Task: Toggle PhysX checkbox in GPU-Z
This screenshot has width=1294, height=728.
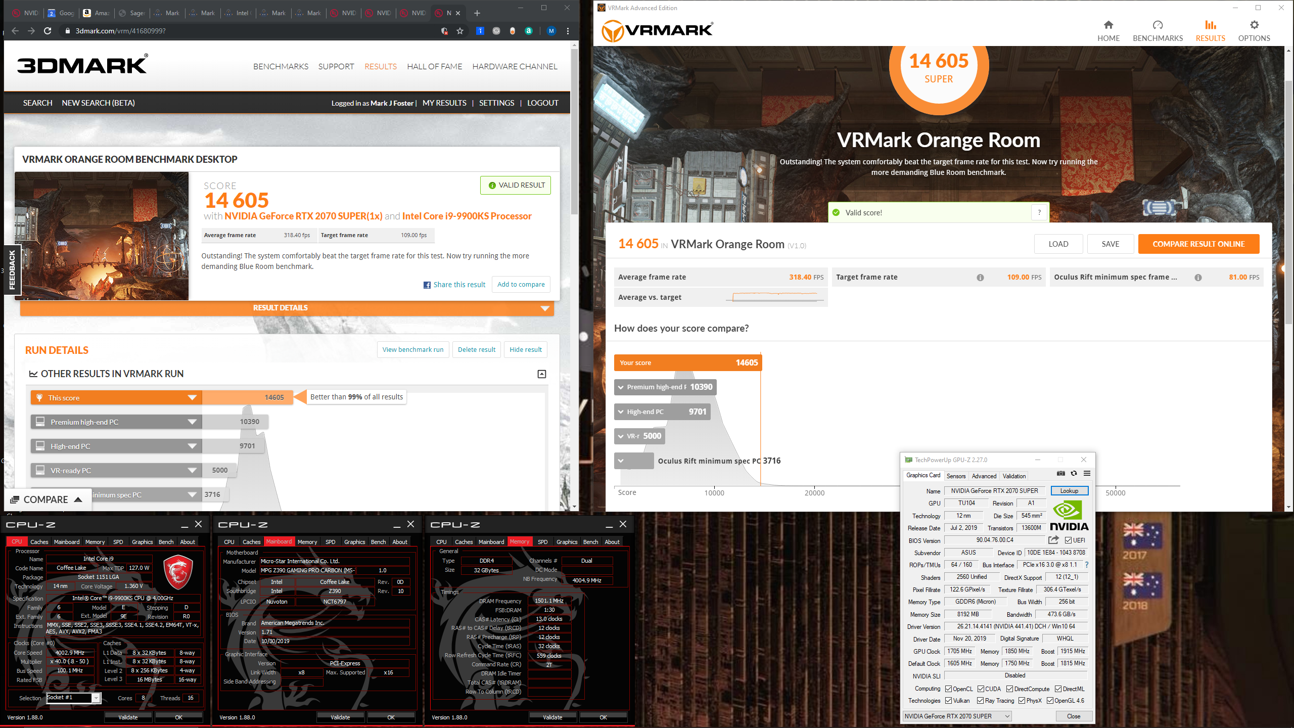Action: pos(1022,701)
